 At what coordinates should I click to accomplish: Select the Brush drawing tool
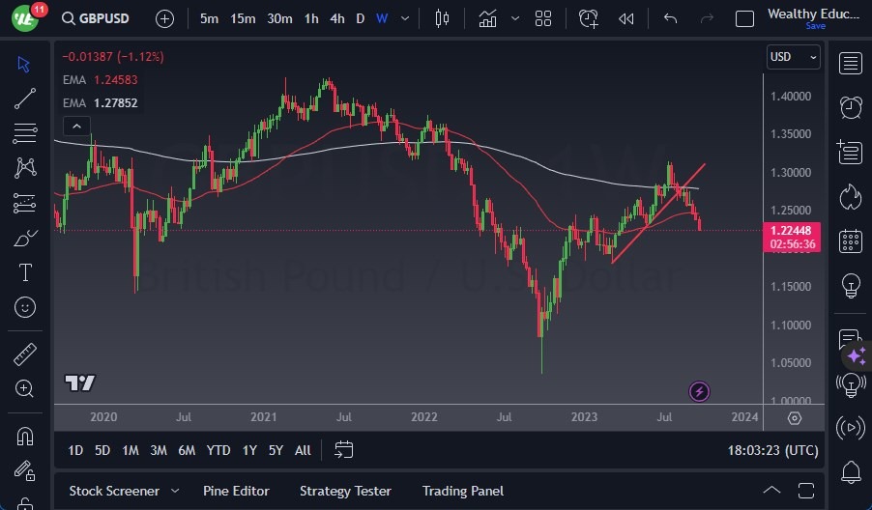25,238
